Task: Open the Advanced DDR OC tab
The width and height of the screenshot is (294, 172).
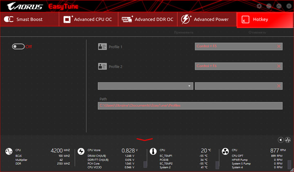Action: pyautogui.click(x=148, y=19)
